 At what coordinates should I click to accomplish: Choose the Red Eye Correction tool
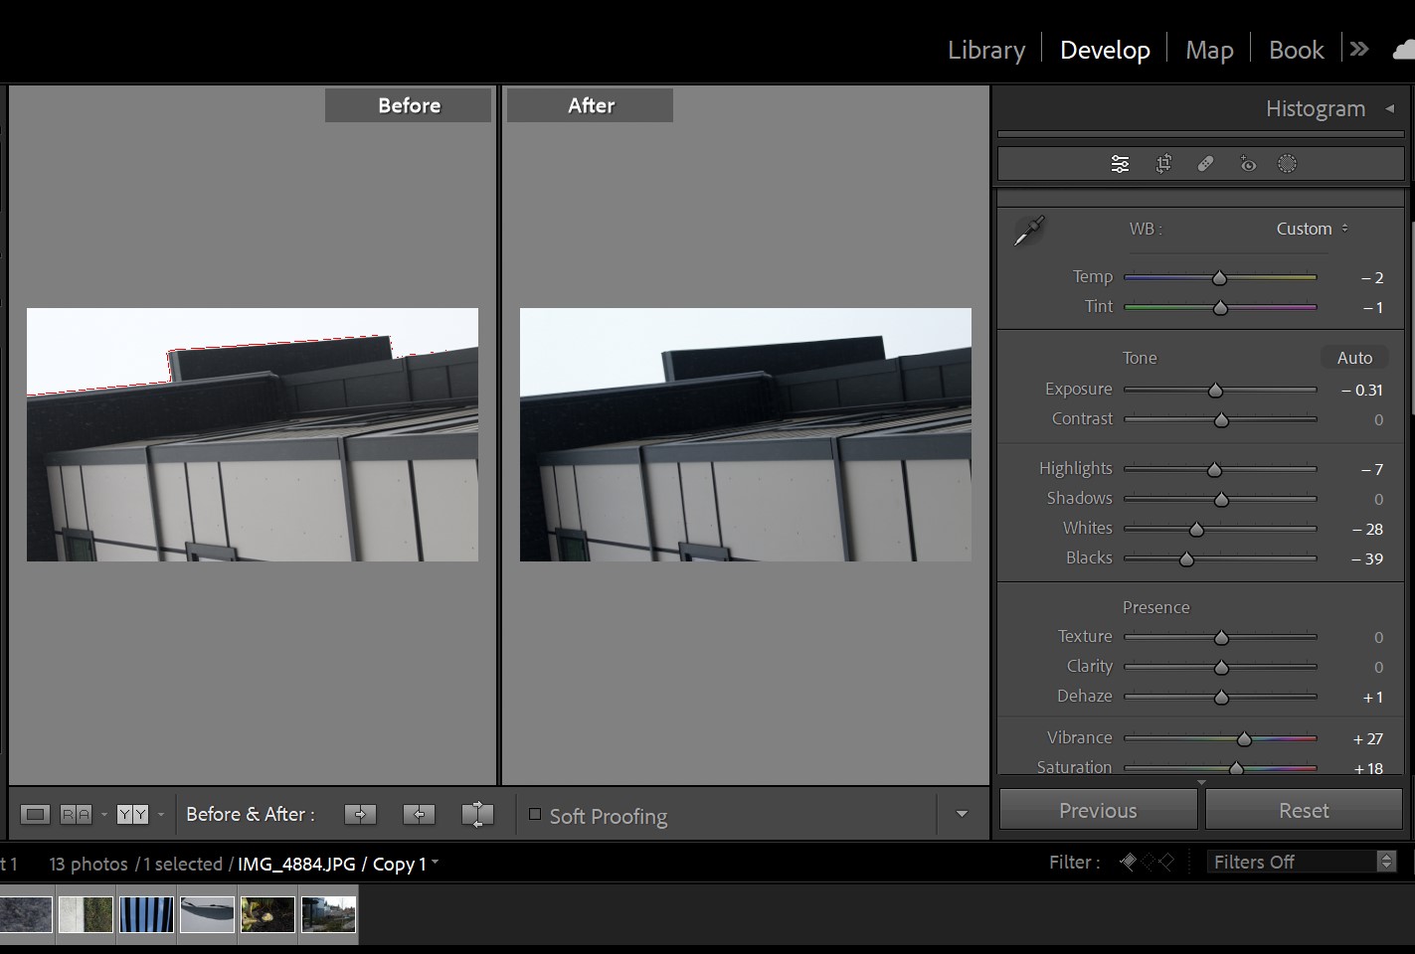(1248, 164)
